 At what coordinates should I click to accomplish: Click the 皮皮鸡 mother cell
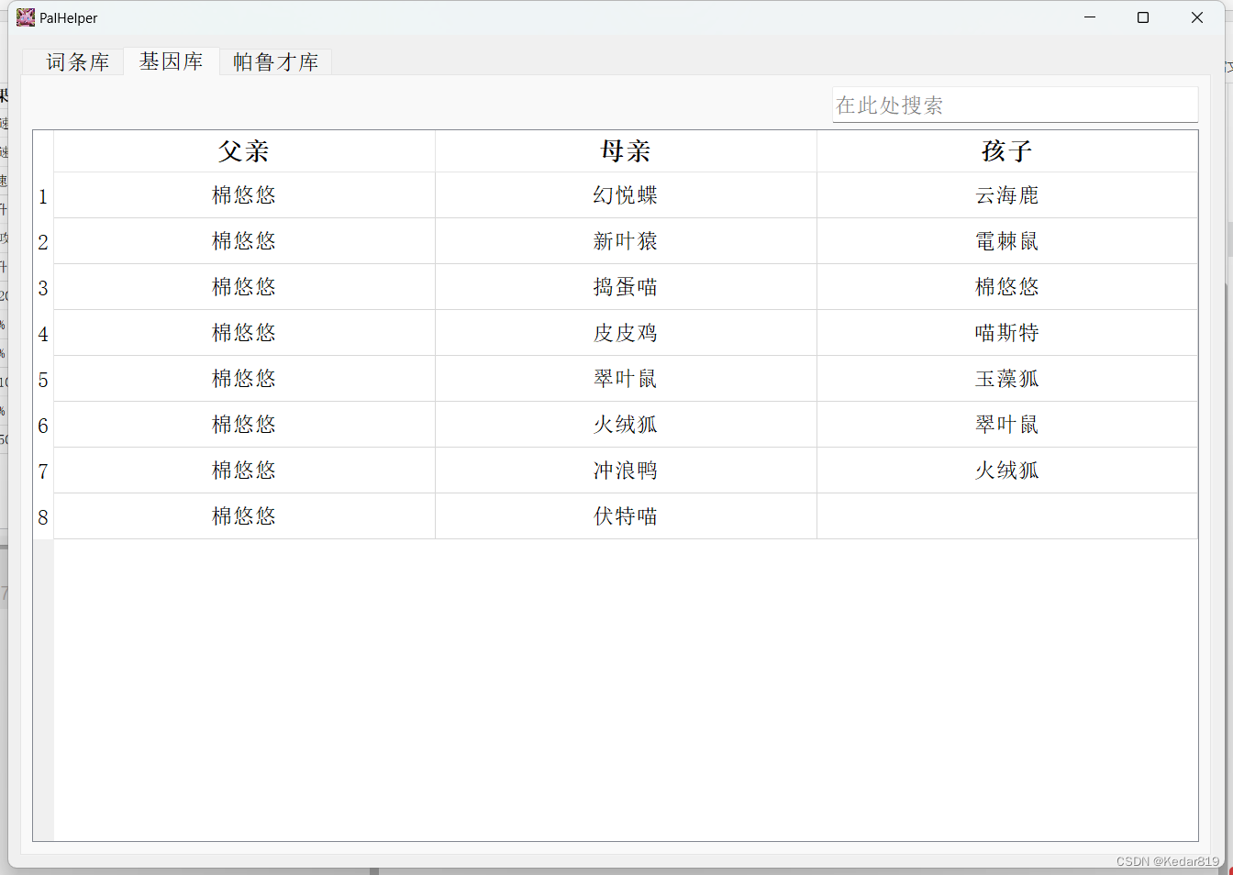(626, 333)
